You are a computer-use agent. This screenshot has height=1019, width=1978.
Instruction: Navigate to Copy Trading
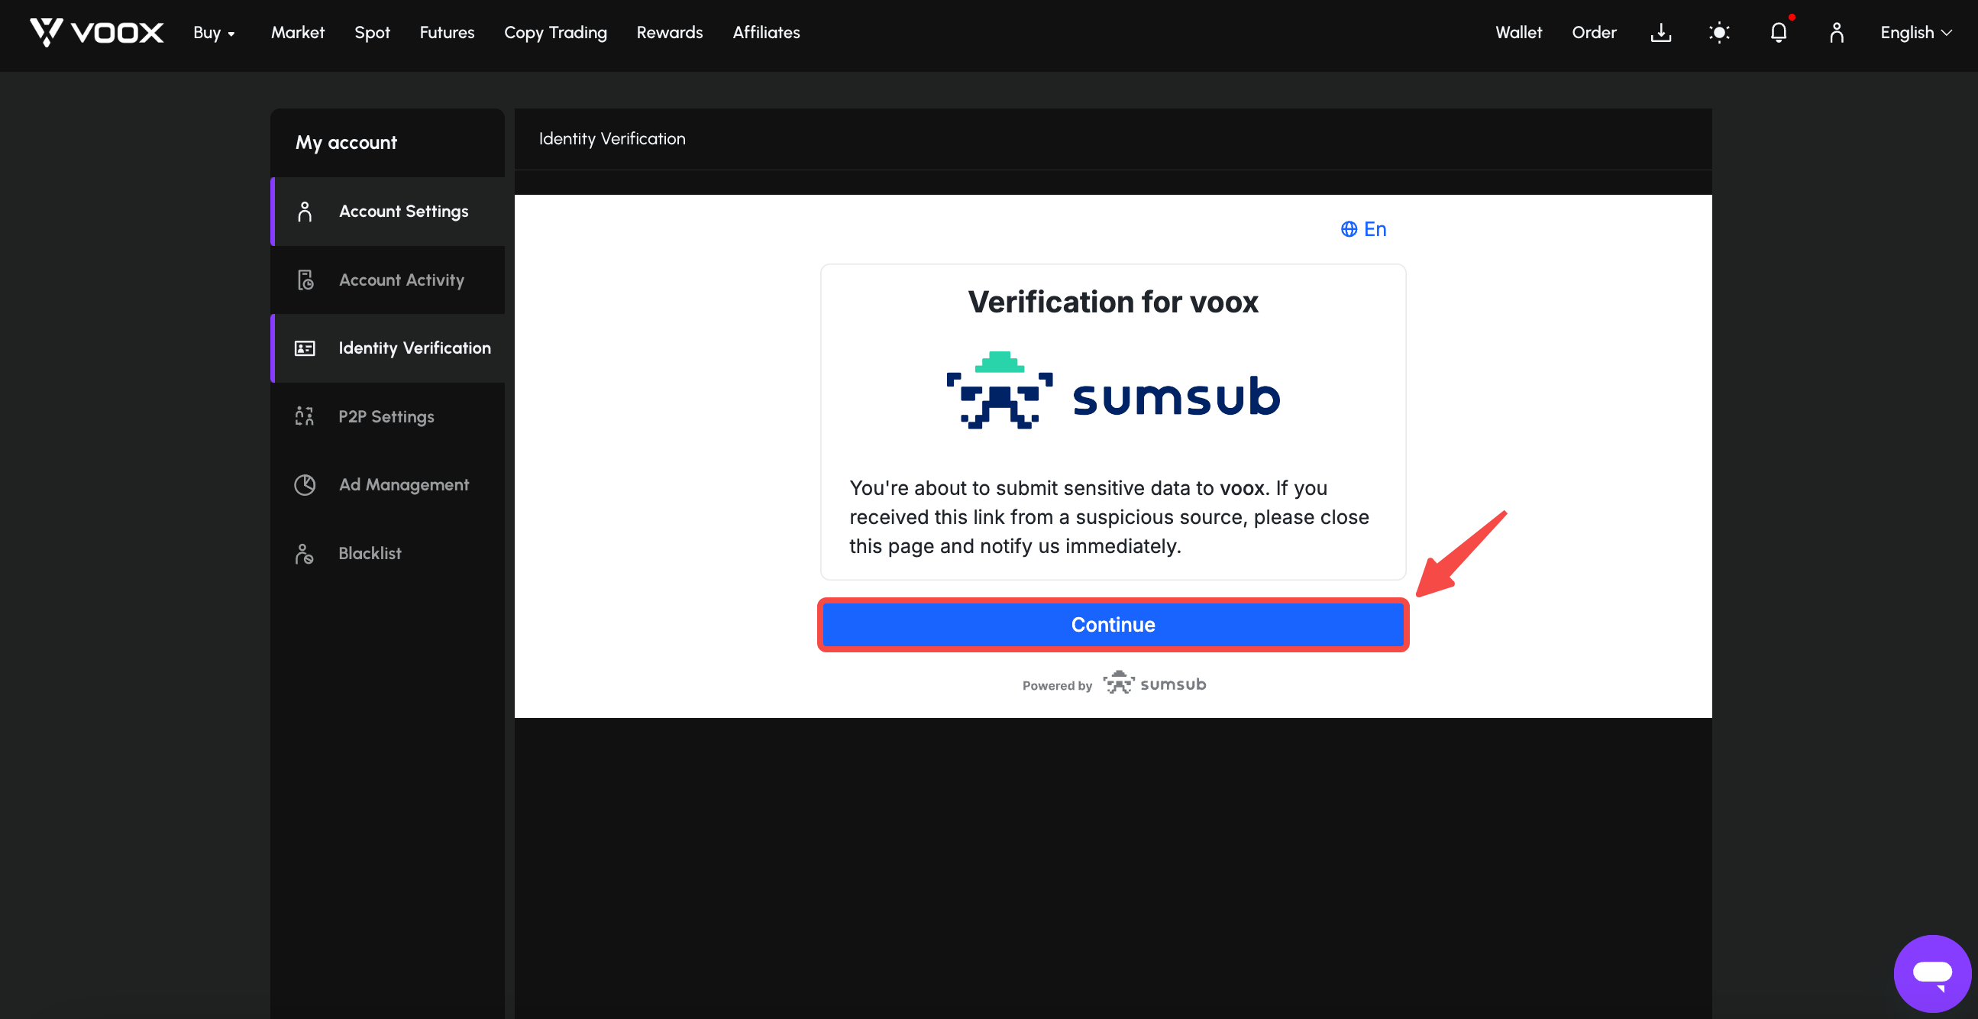click(555, 32)
